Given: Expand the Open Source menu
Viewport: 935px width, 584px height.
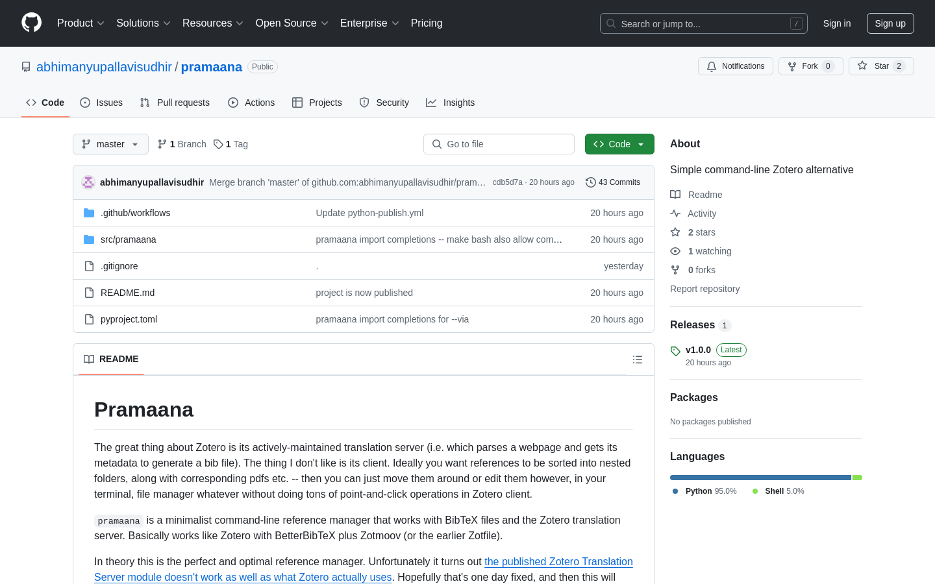Looking at the screenshot, I should tap(292, 23).
